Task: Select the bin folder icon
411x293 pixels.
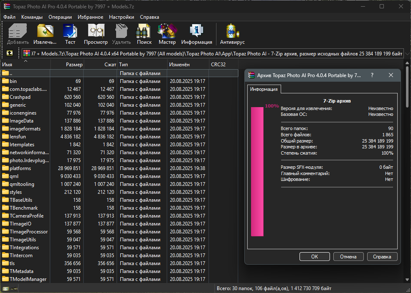Action: (5, 81)
